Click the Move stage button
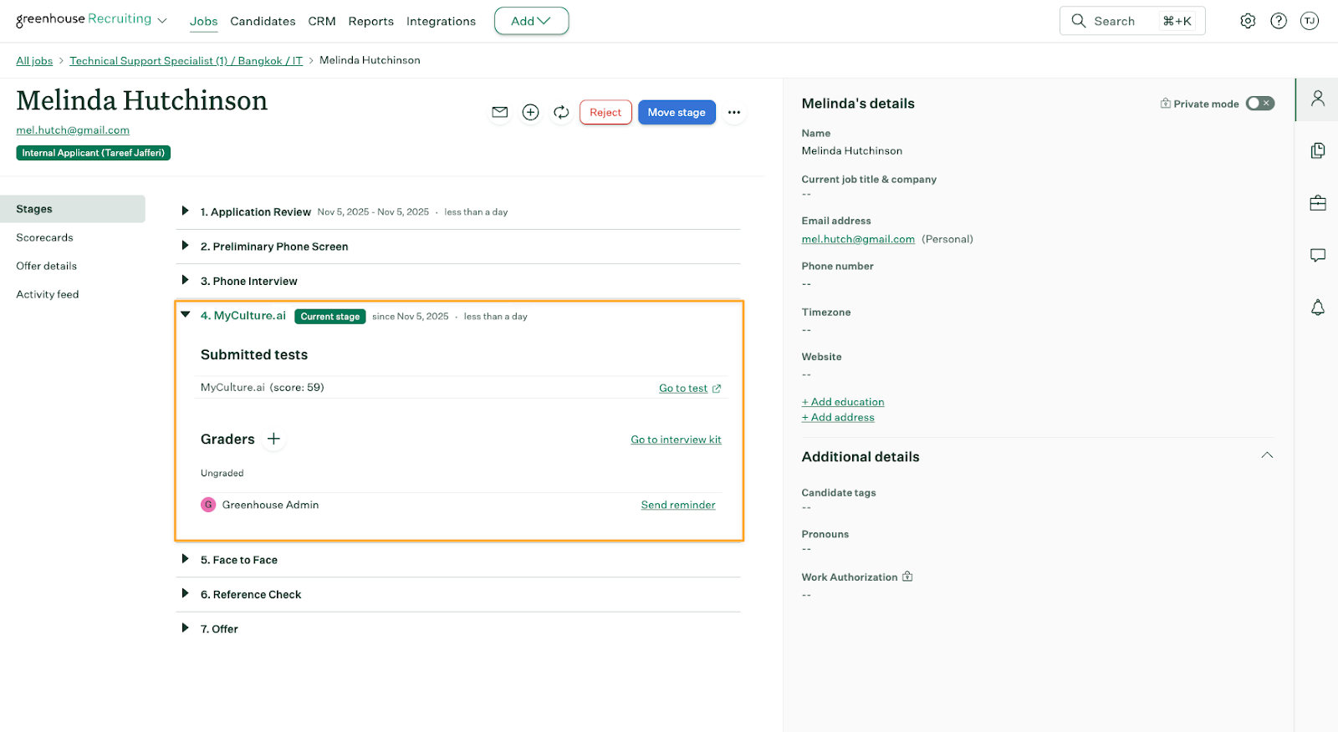The width and height of the screenshot is (1338, 732). tap(676, 112)
